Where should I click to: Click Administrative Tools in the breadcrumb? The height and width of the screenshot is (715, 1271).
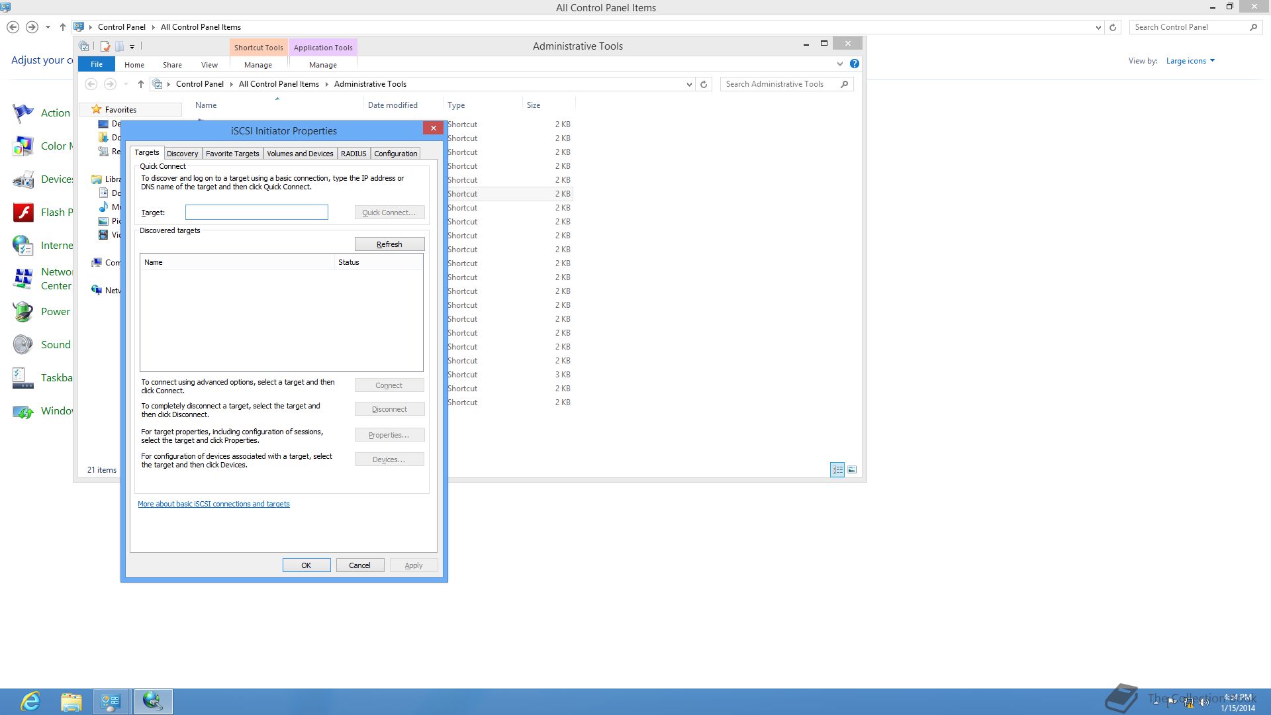click(370, 84)
